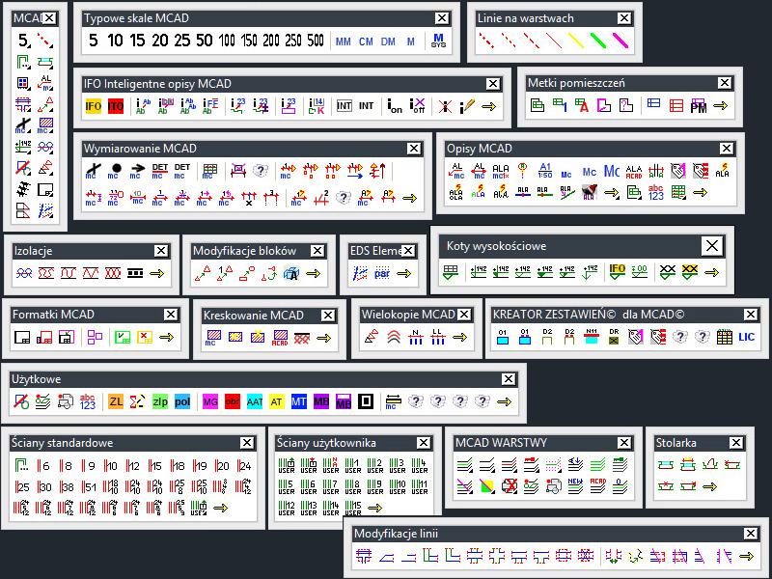Screen dimensions: 772x579
Task: Expand the Wielokopie MCAD yellow arrow
Action: 459,338
